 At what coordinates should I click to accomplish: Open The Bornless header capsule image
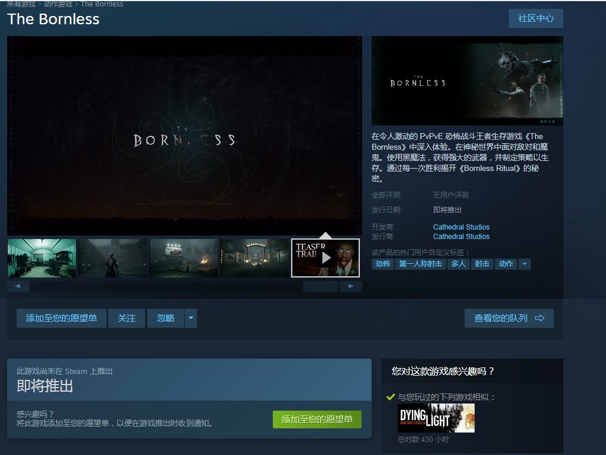(x=468, y=80)
